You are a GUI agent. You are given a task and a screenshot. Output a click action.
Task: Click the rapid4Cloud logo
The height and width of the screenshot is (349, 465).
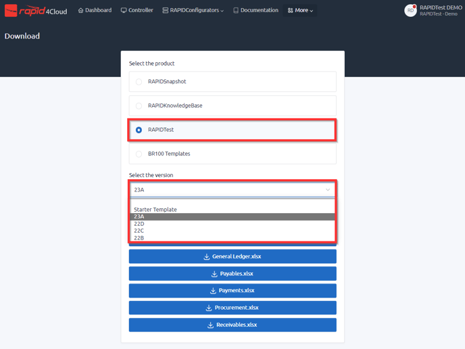pyautogui.click(x=36, y=11)
